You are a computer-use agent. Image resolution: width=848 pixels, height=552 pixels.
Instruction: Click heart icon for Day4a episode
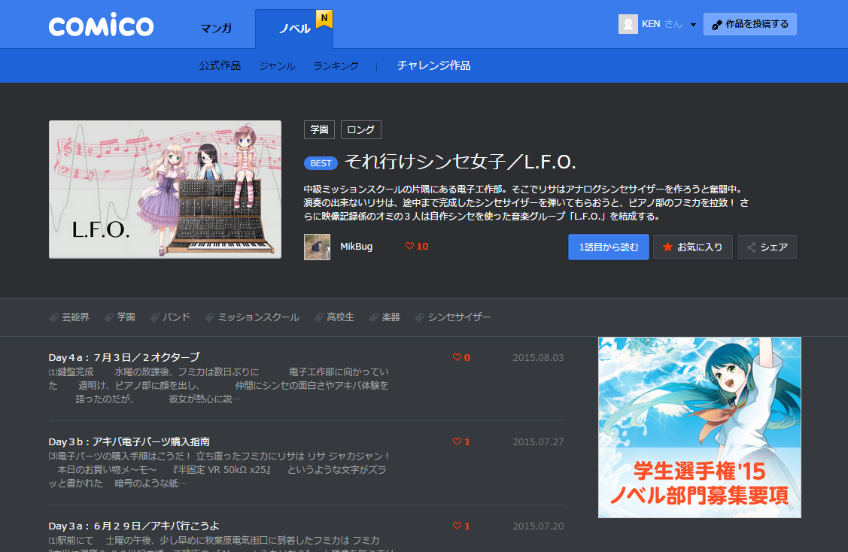[x=457, y=357]
